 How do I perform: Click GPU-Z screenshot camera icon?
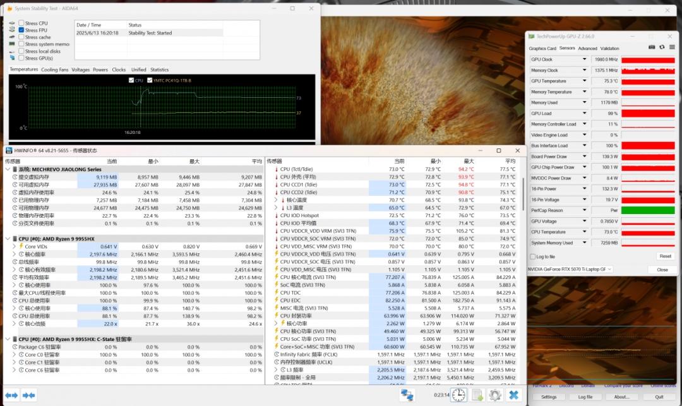click(652, 47)
